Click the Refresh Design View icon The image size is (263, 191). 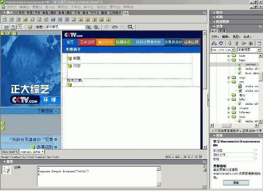pos(106,27)
